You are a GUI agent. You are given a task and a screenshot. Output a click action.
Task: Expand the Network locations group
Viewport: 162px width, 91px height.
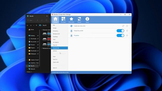(x=42, y=48)
